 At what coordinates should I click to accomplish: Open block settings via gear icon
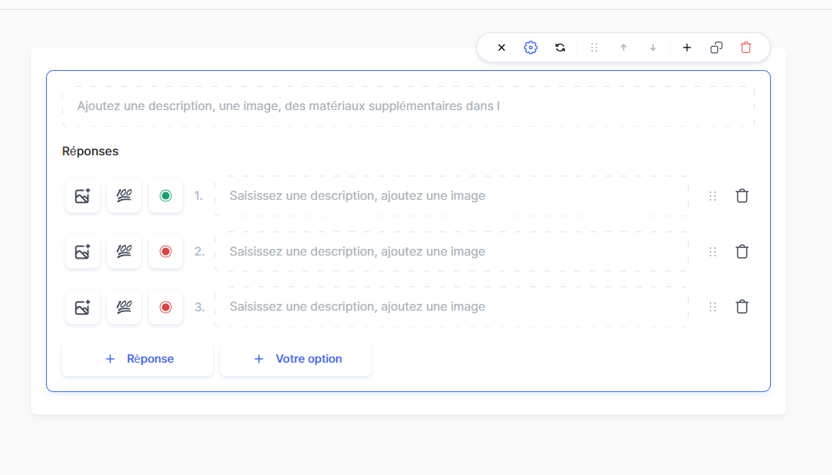[x=531, y=47]
